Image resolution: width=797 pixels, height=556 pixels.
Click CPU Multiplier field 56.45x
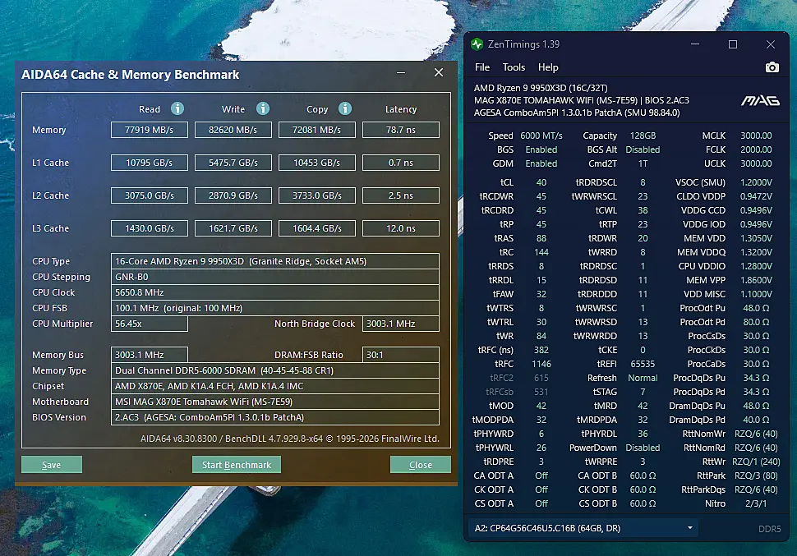[150, 324]
